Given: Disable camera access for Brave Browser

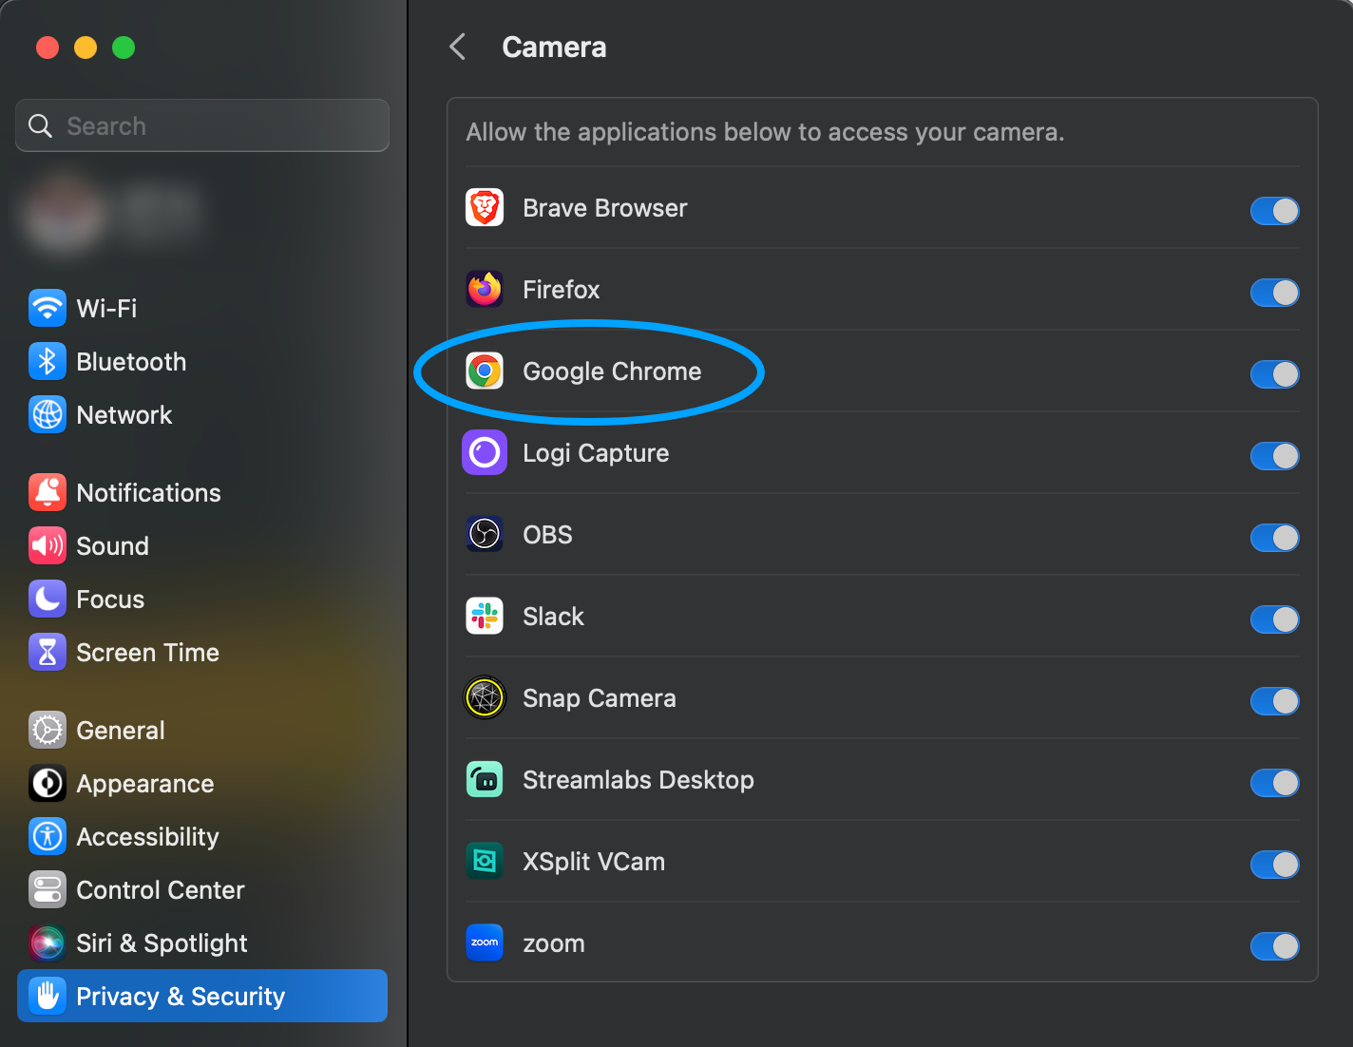Looking at the screenshot, I should point(1274,211).
